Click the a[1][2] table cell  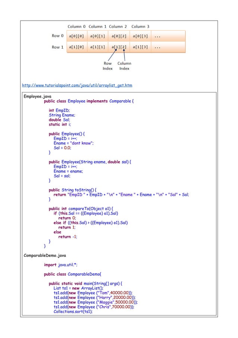coord(119,47)
